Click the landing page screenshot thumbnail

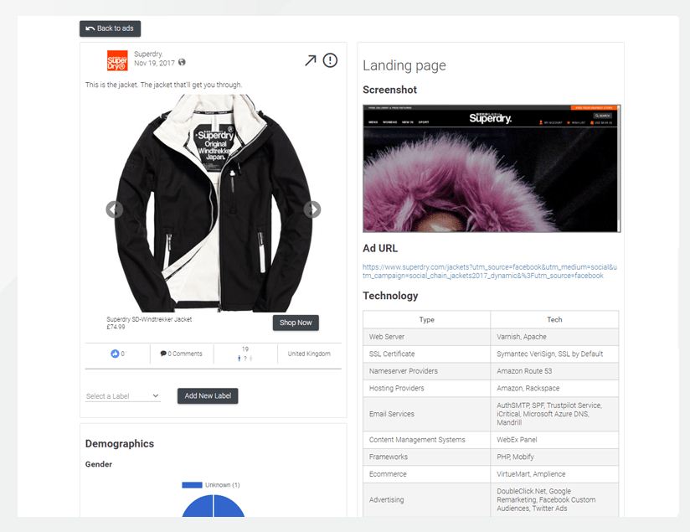coord(492,168)
